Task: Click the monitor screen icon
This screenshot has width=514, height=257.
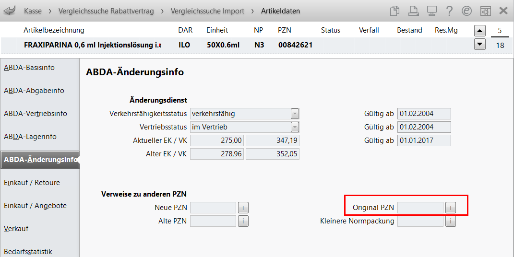Action: click(x=431, y=11)
